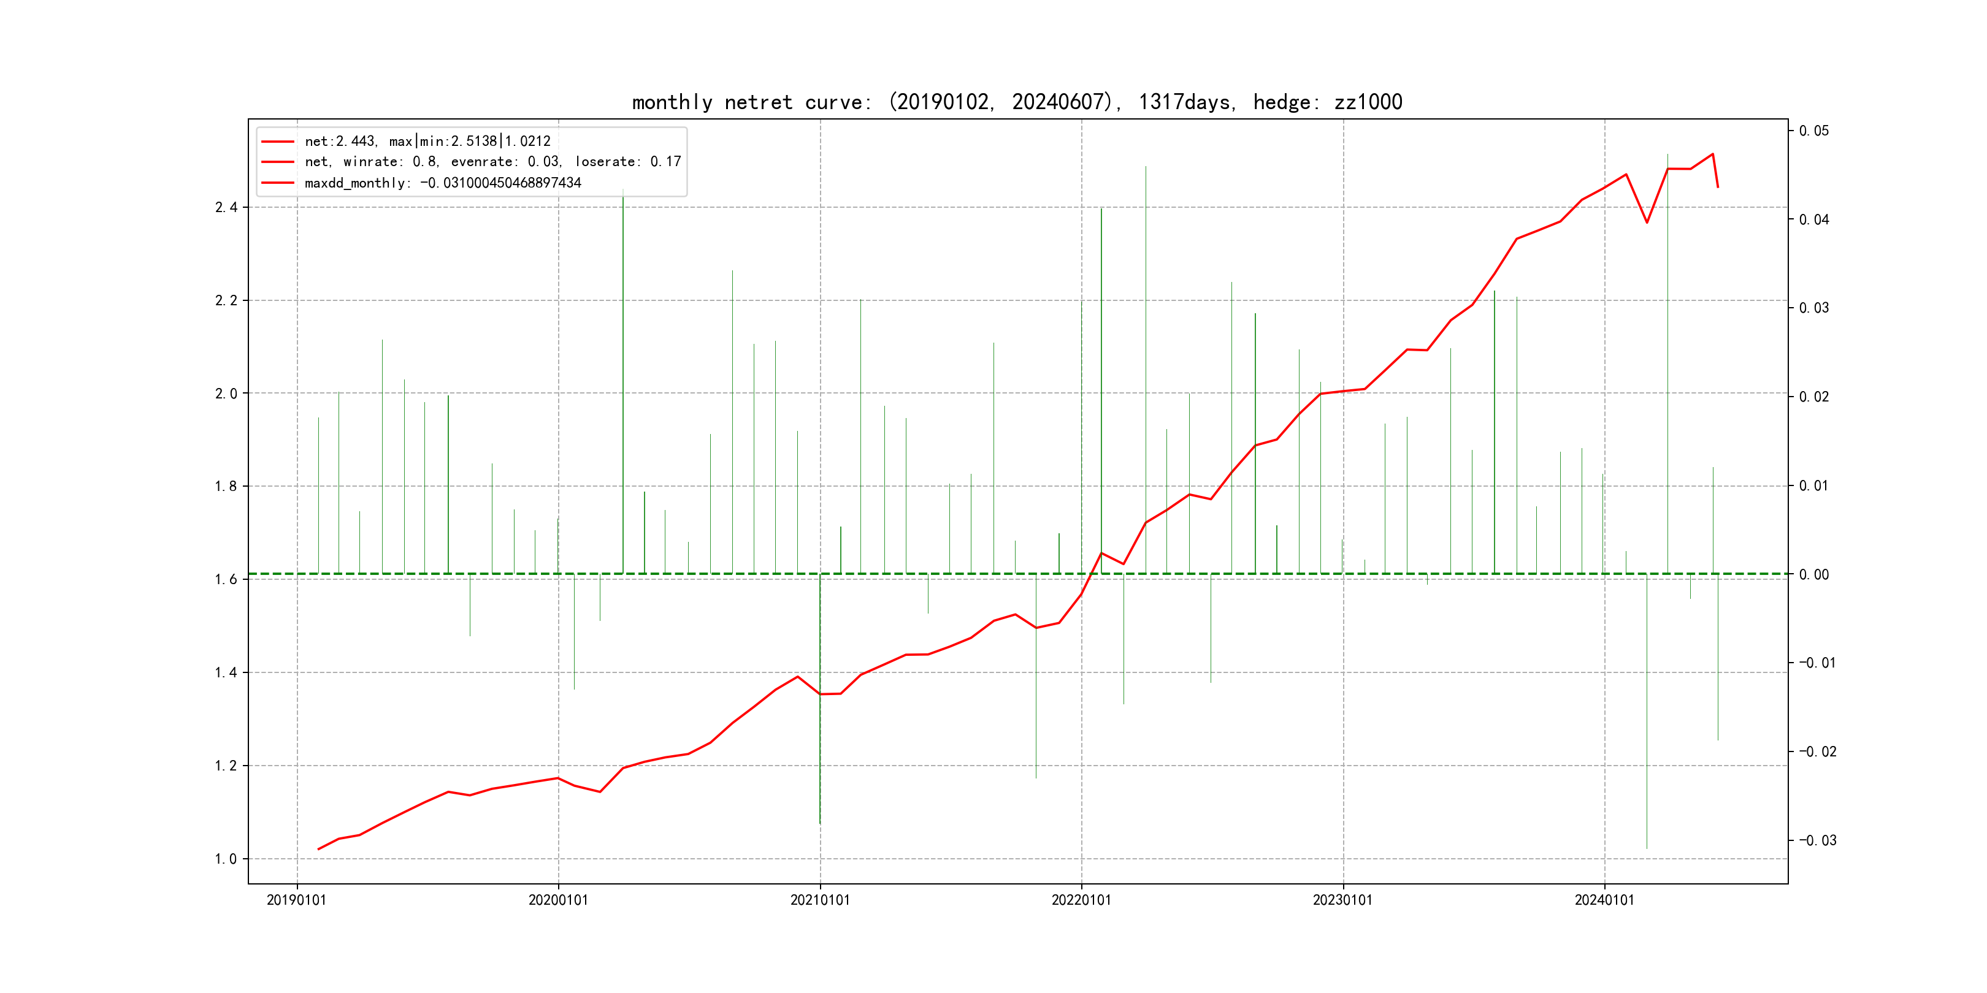Click the red swatch beside maxdd_monthly legend
This screenshot has height=993, width=1987.
[278, 183]
